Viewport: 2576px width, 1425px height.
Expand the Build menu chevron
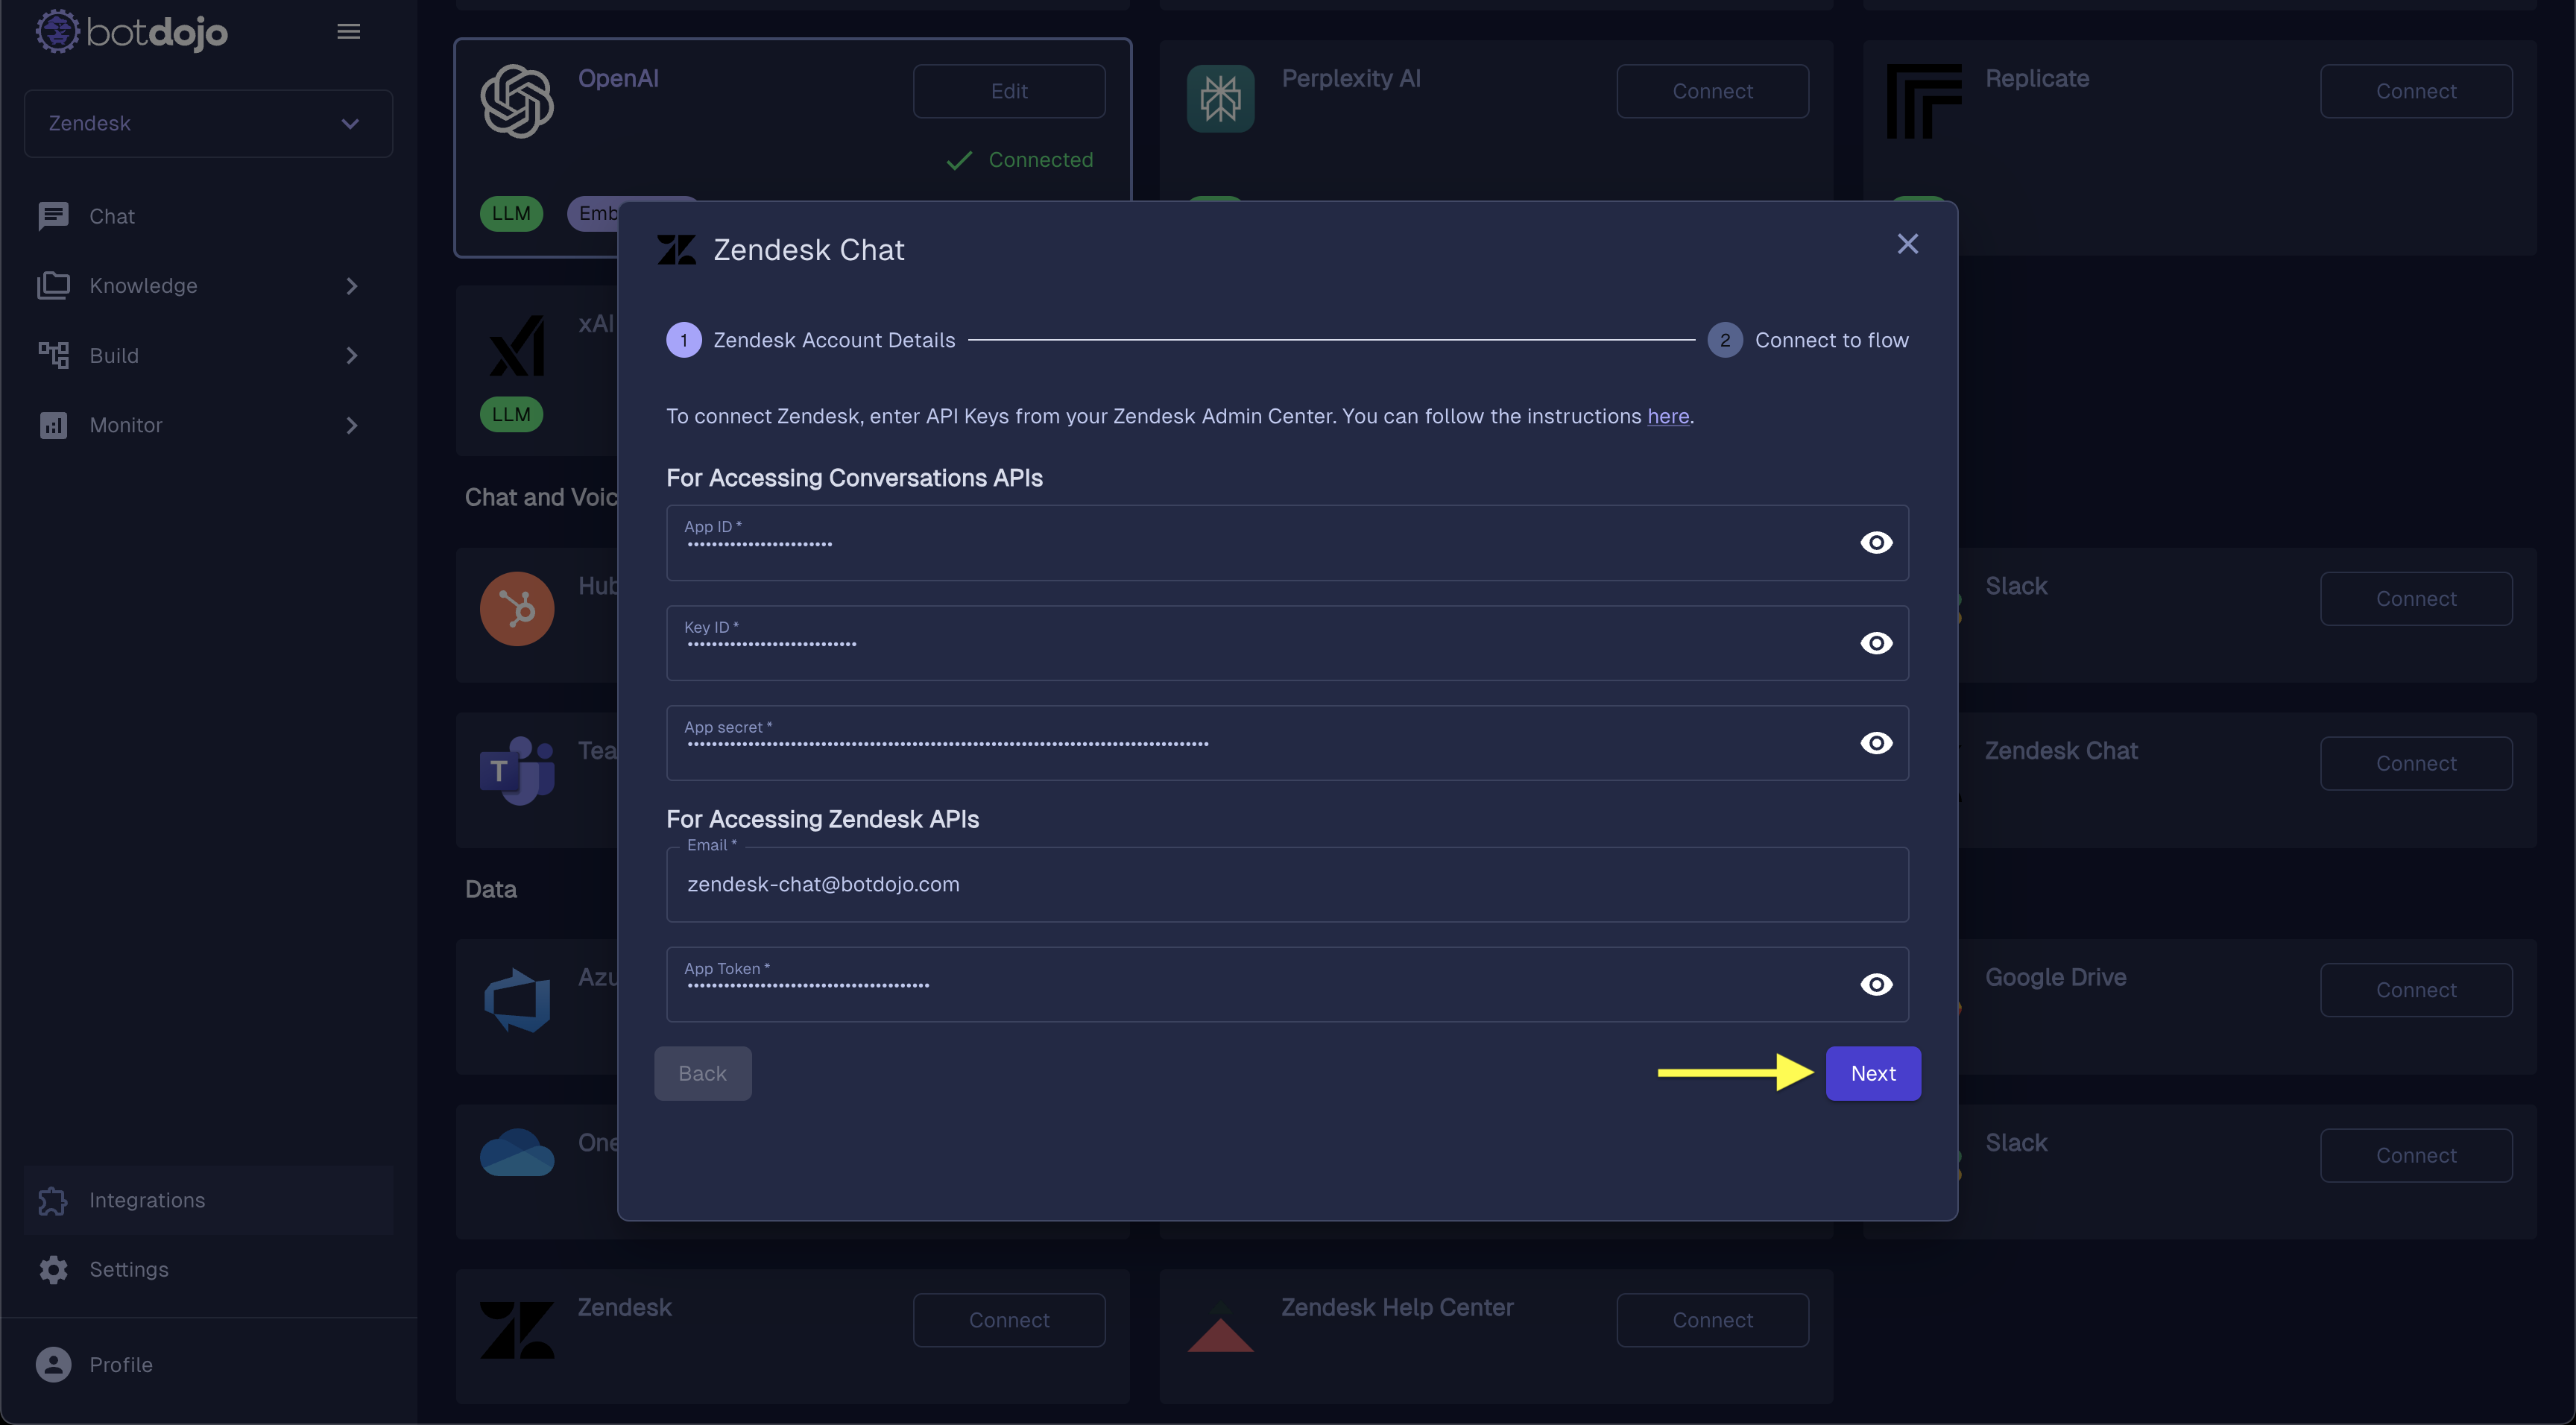(351, 355)
